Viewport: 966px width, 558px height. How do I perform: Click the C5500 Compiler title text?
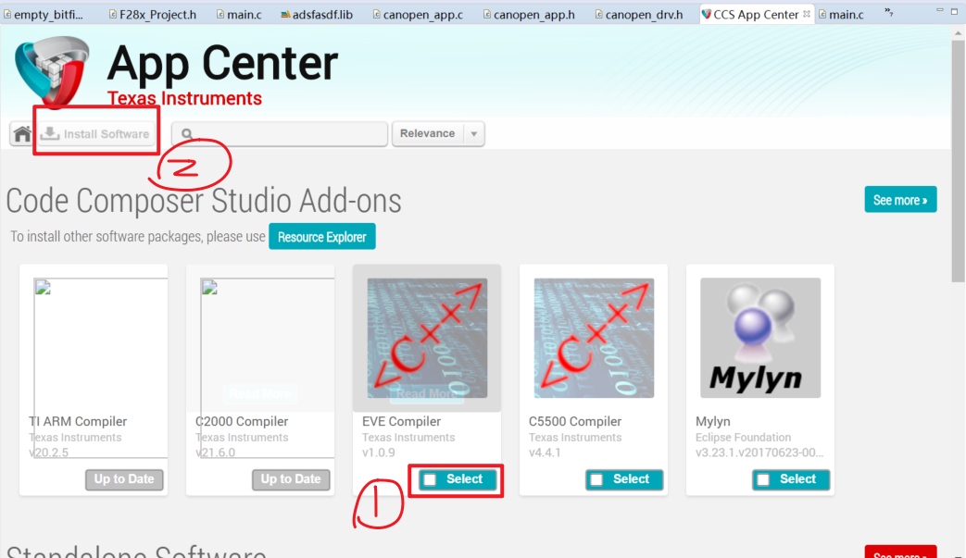575,421
